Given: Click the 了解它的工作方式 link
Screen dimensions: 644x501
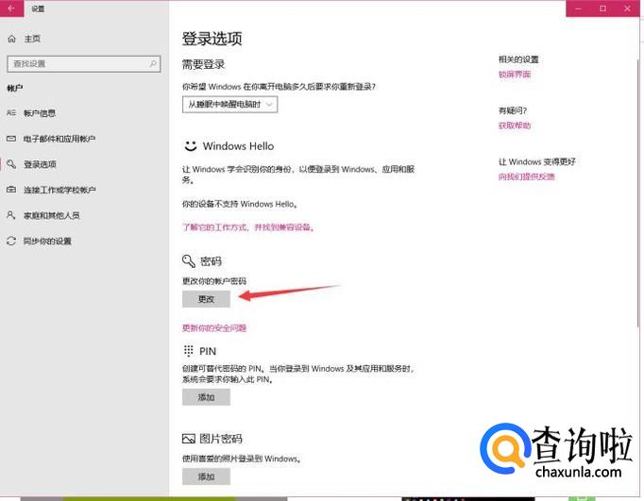Looking at the screenshot, I should tap(248, 226).
